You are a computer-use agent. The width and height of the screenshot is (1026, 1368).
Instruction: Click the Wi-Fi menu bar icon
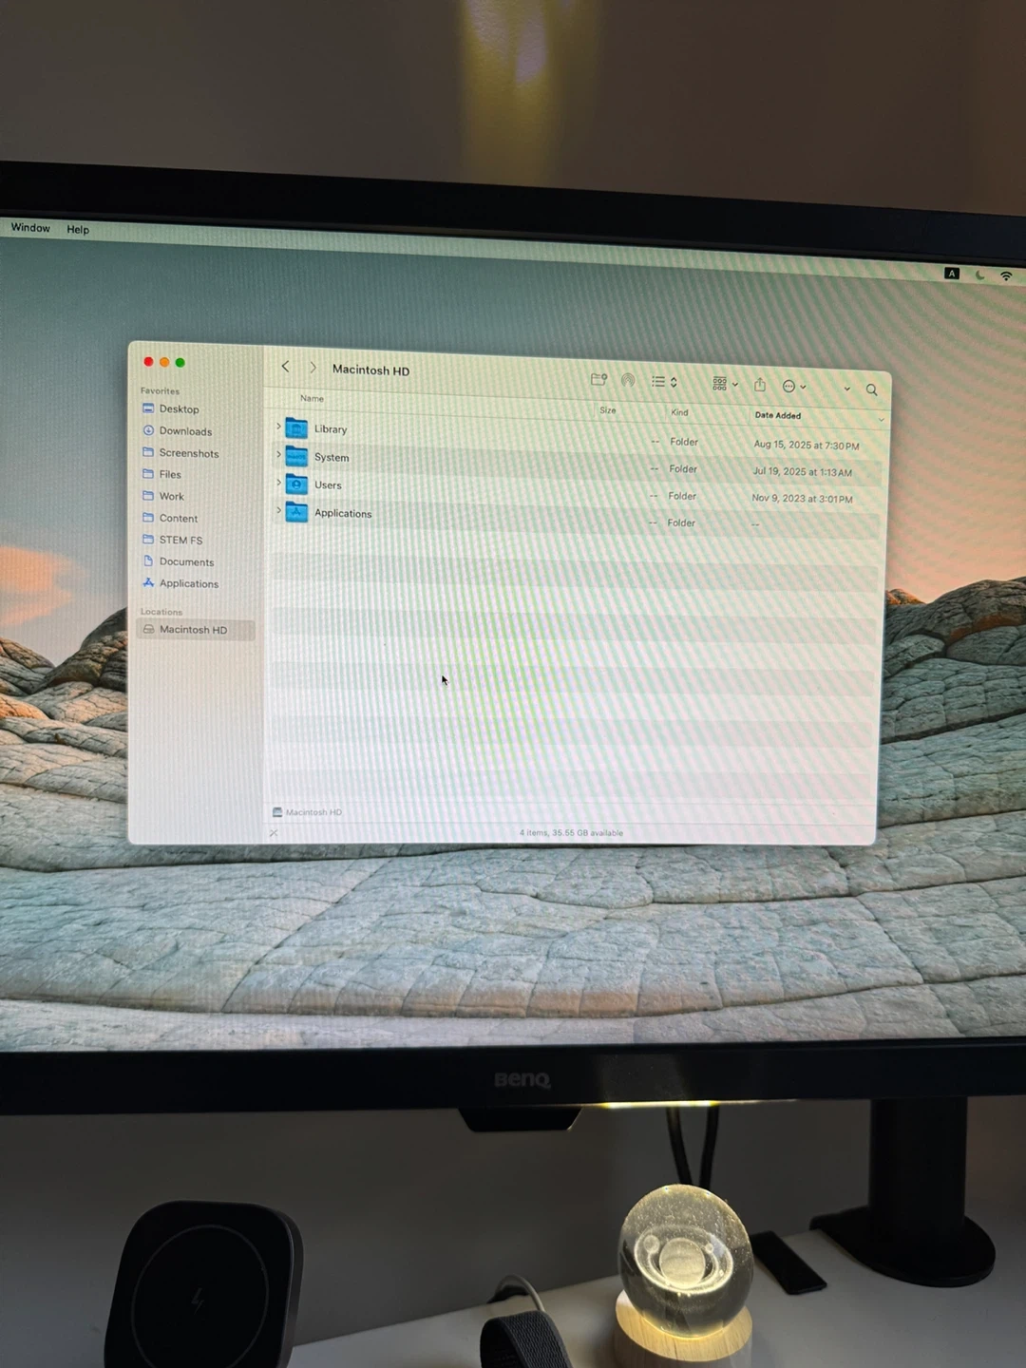[x=1006, y=275]
